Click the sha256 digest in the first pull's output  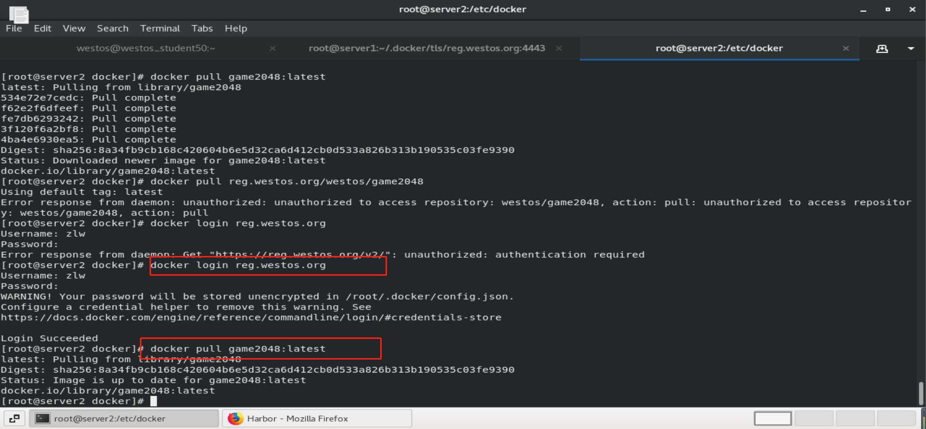pyautogui.click(x=284, y=150)
